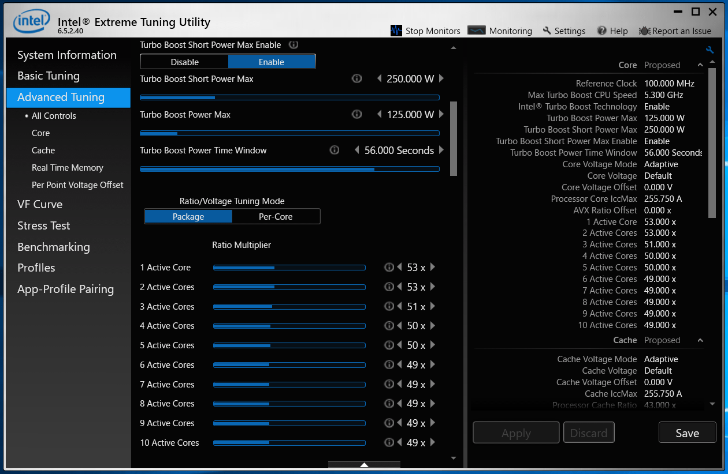The height and width of the screenshot is (474, 728).
Task: Decrease 3 Active Cores ratio multiplier
Action: [x=399, y=306]
